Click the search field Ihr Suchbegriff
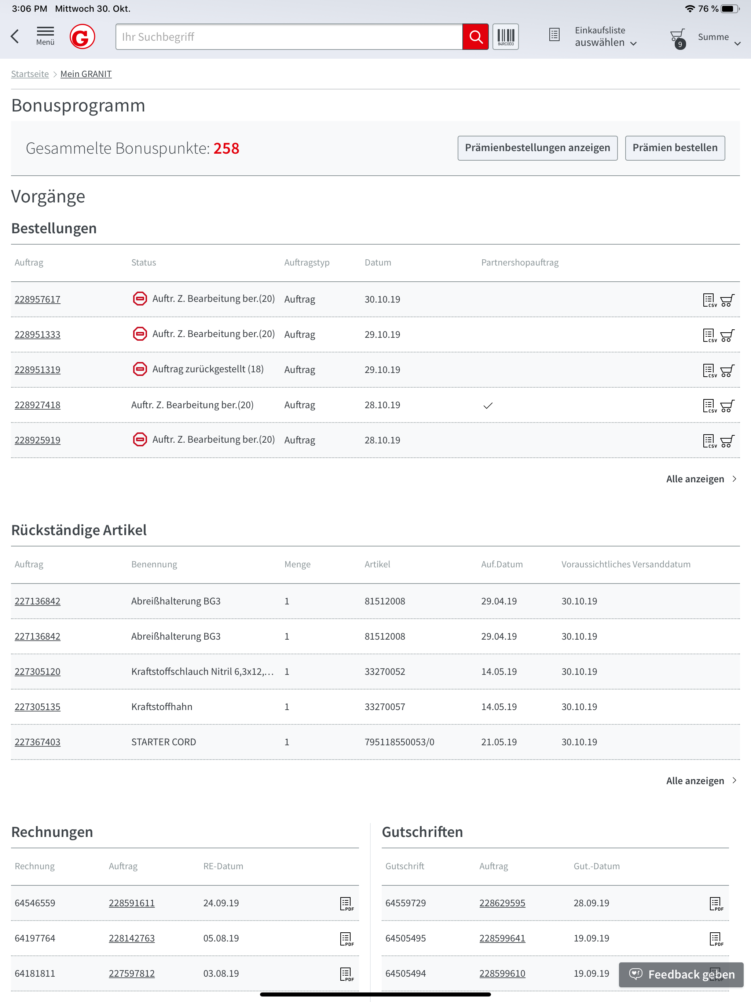The width and height of the screenshot is (751, 1002). click(x=289, y=37)
